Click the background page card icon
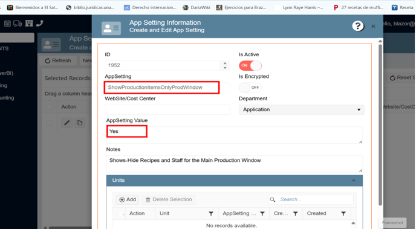The image size is (416, 229). pyautogui.click(x=51, y=45)
